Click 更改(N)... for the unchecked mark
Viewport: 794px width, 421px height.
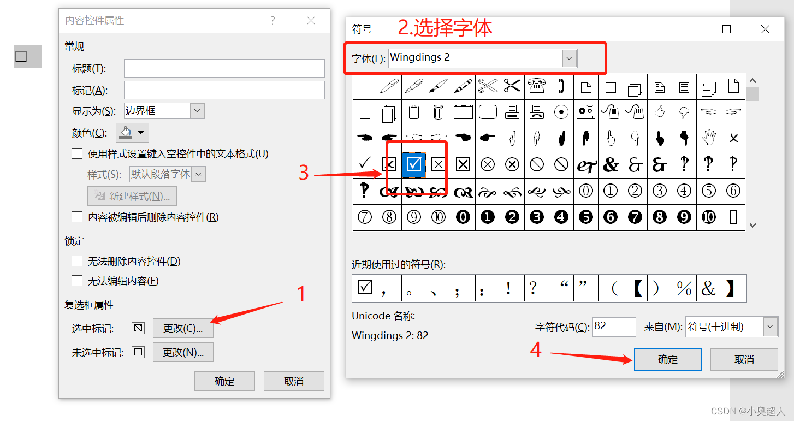[183, 353]
